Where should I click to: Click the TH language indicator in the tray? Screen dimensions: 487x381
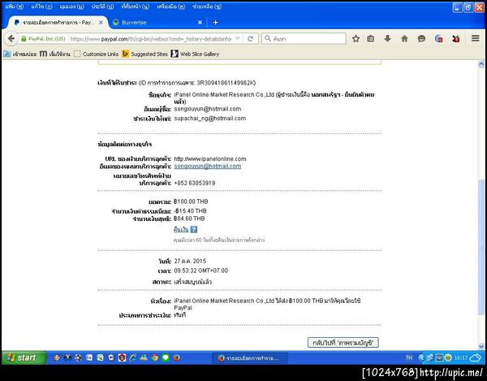click(409, 357)
